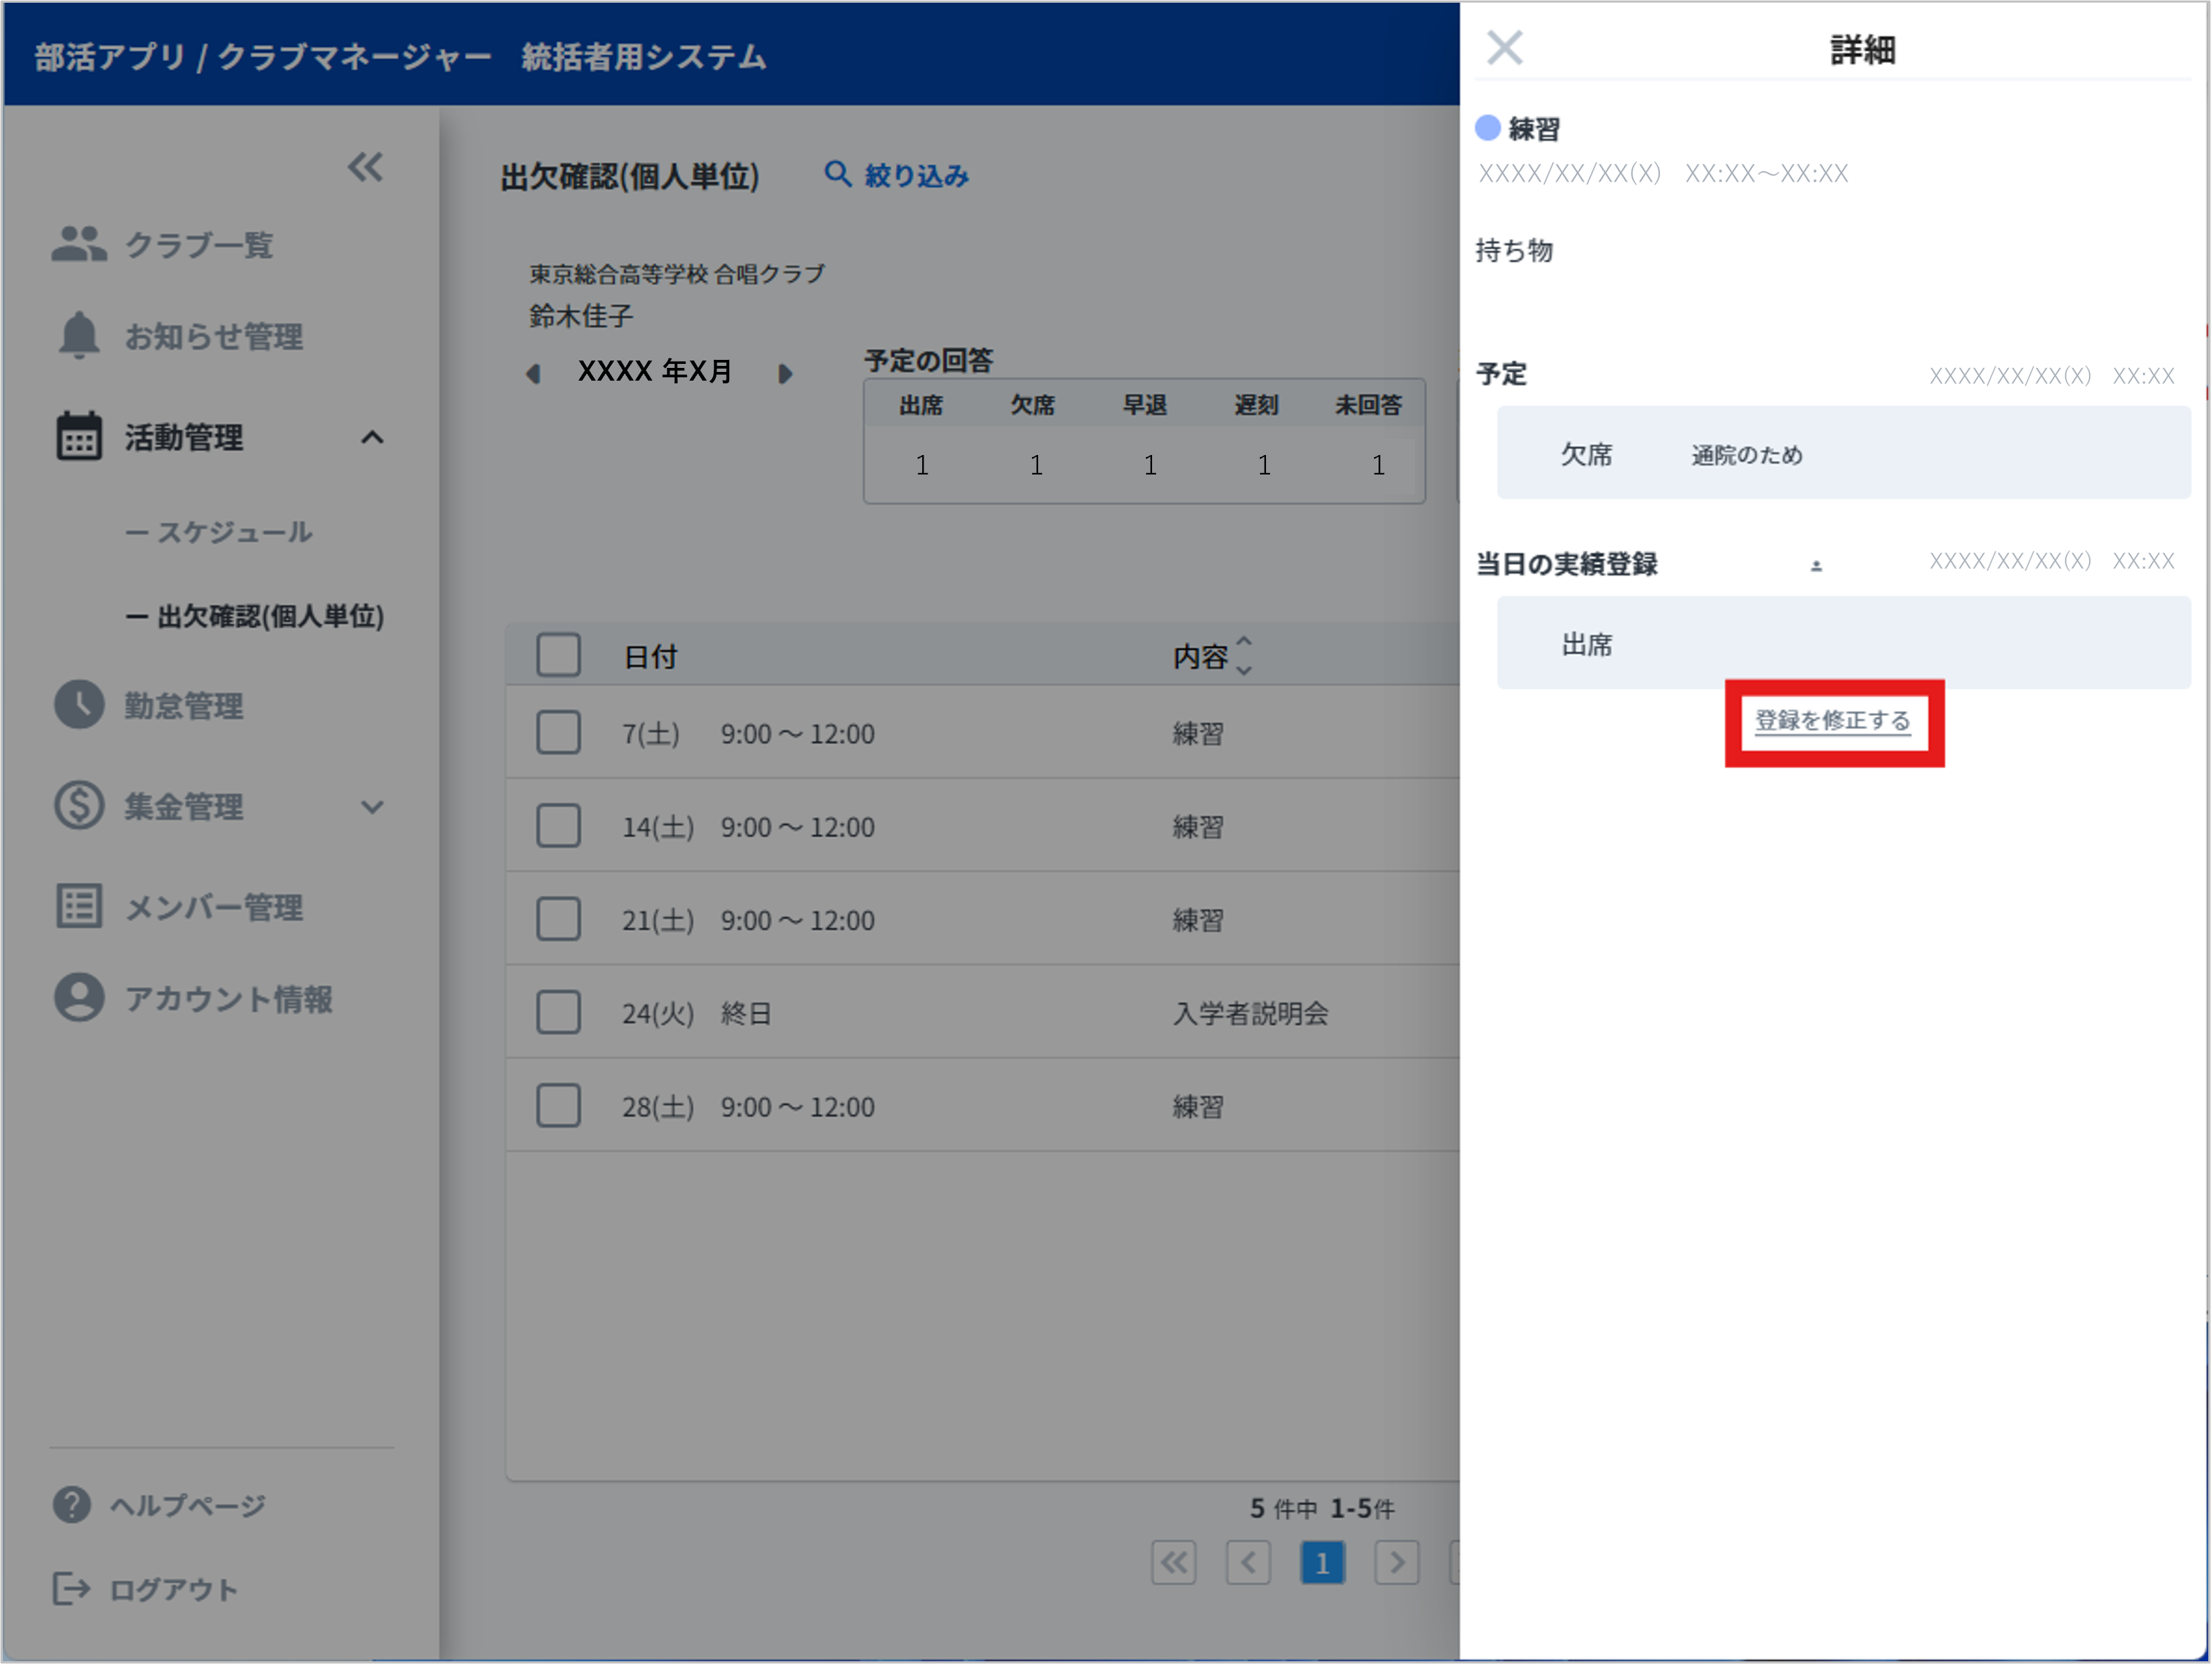
Task: Click the ログアウト exit icon
Action: 71,1588
